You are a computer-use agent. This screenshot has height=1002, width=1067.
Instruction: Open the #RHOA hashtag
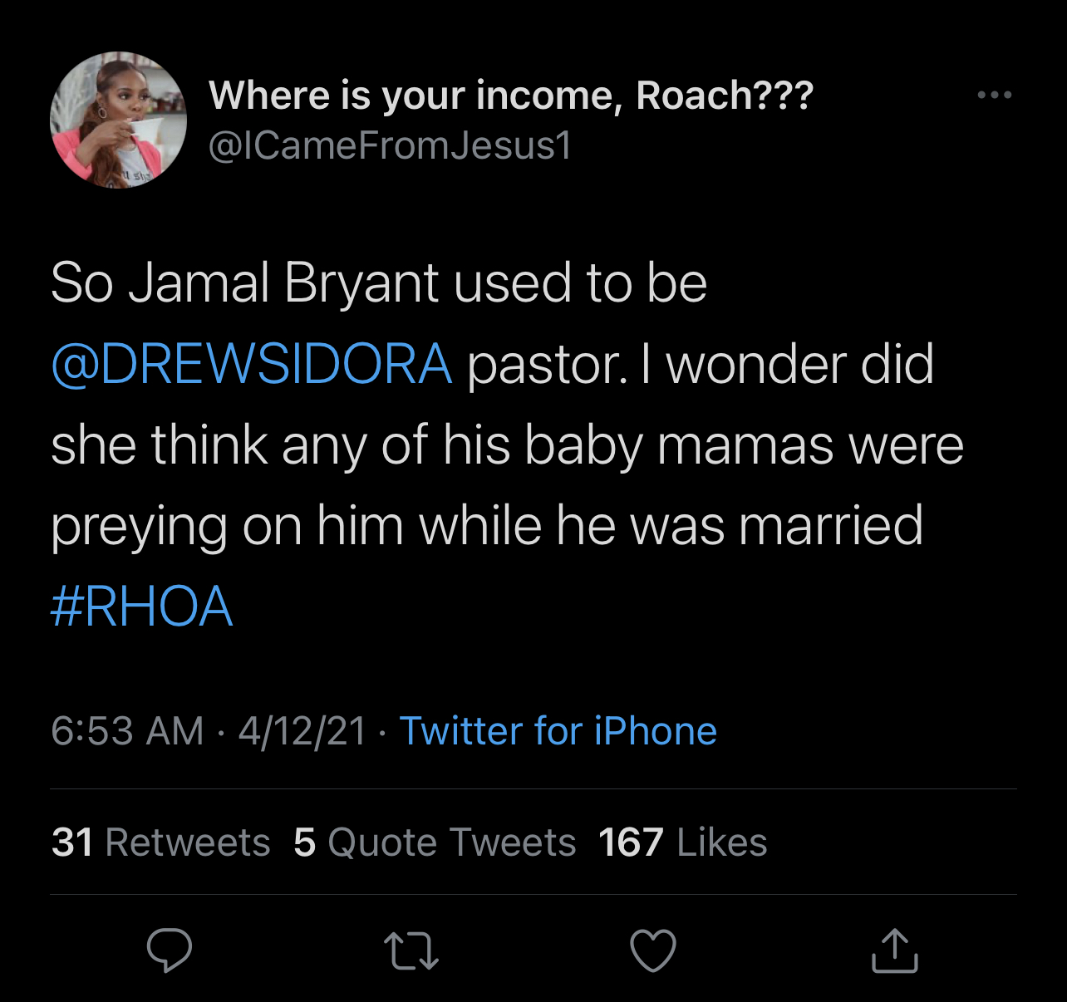coord(141,606)
